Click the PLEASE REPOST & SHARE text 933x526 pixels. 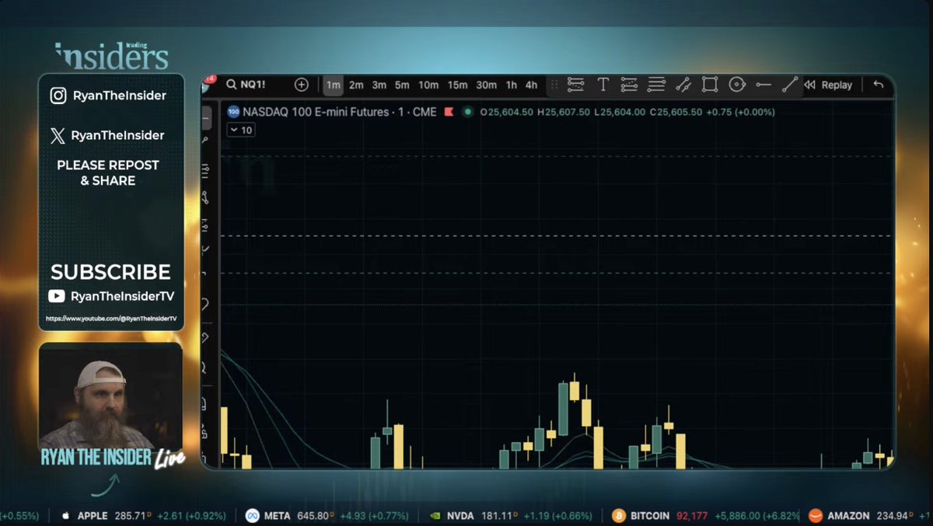(x=108, y=172)
